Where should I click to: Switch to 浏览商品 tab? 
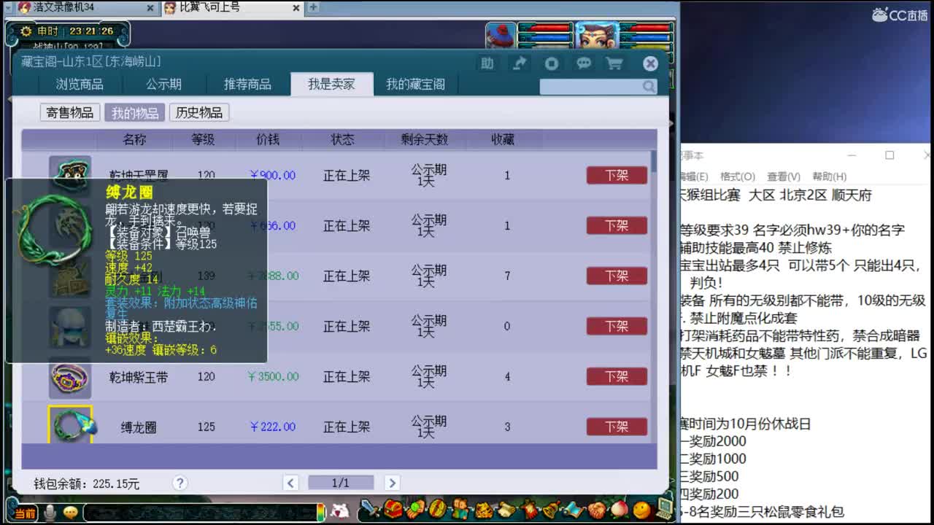tap(80, 84)
